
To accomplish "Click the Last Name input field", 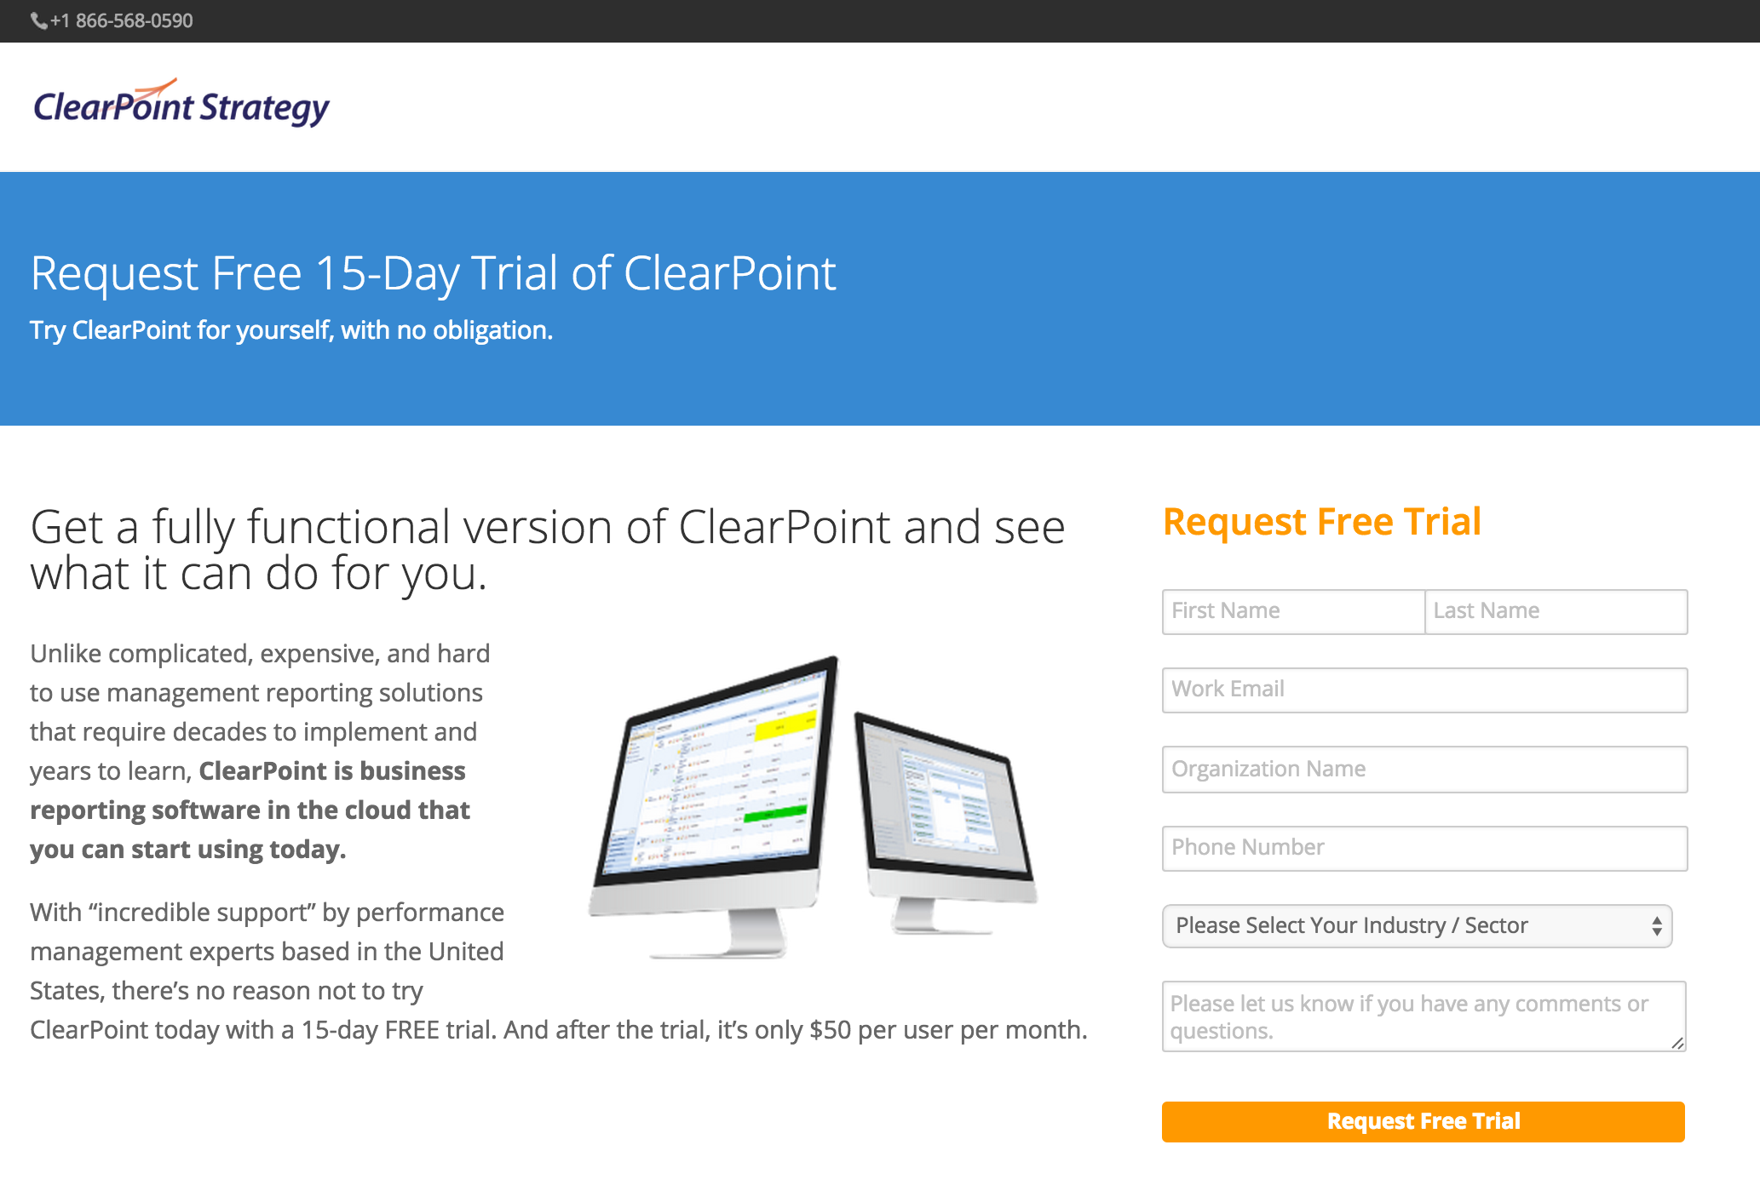I will coord(1555,611).
